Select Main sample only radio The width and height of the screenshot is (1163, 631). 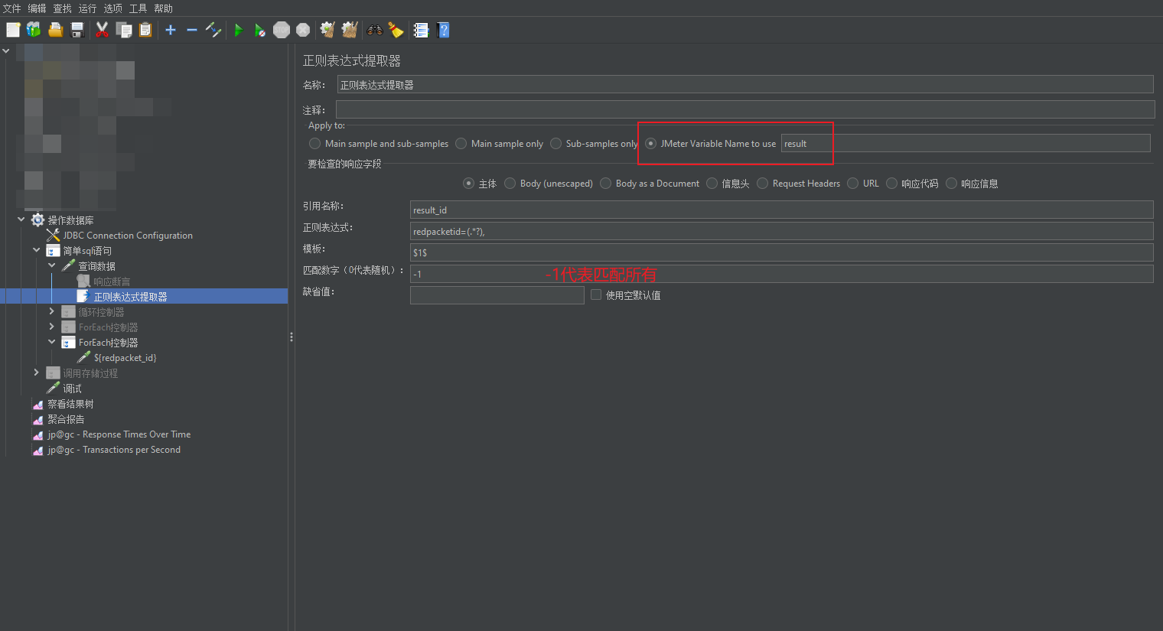point(461,144)
